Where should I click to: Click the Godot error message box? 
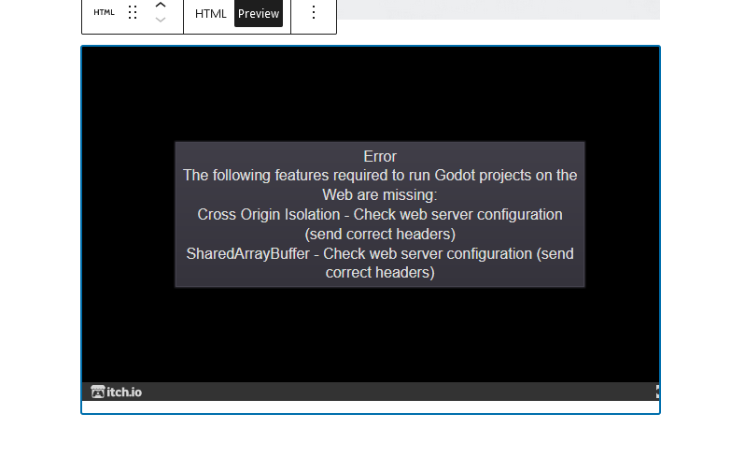380,214
